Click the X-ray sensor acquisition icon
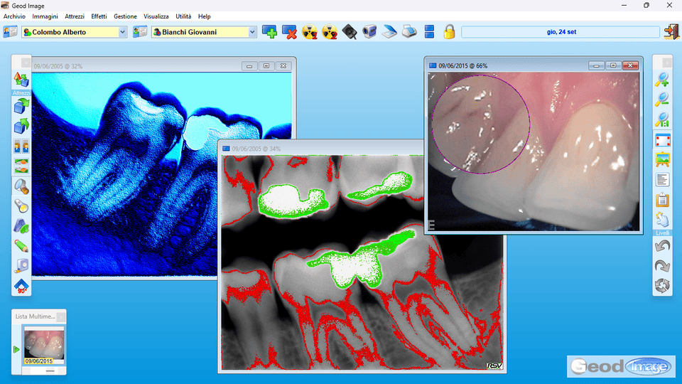This screenshot has height=384, width=682. tap(350, 32)
